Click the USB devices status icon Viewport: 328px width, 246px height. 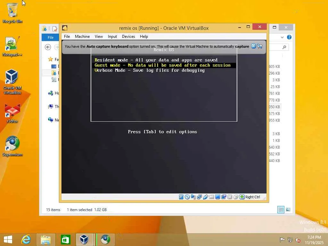205,197
